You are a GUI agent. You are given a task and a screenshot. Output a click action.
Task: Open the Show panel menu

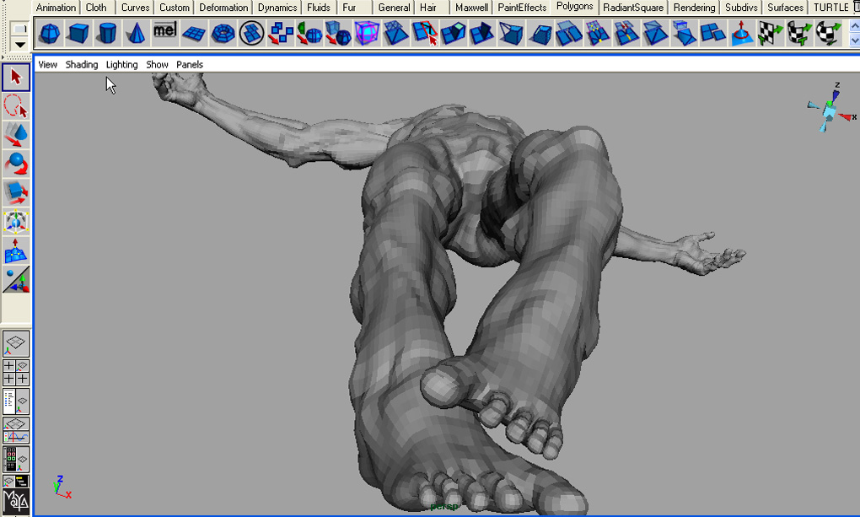pos(157,64)
